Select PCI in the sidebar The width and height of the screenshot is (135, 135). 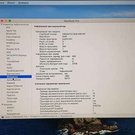(x=8, y=46)
